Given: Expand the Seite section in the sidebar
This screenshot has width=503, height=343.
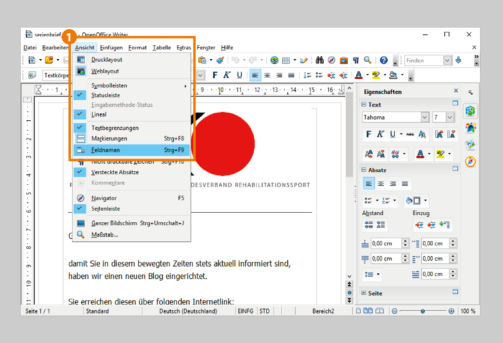Looking at the screenshot, I should pyautogui.click(x=364, y=293).
